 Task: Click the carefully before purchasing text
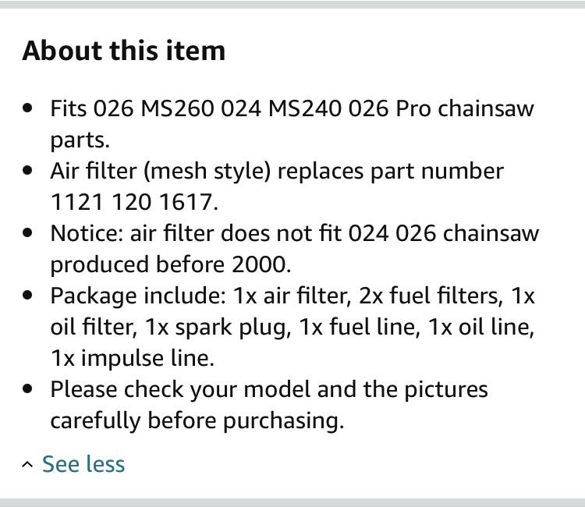197,421
